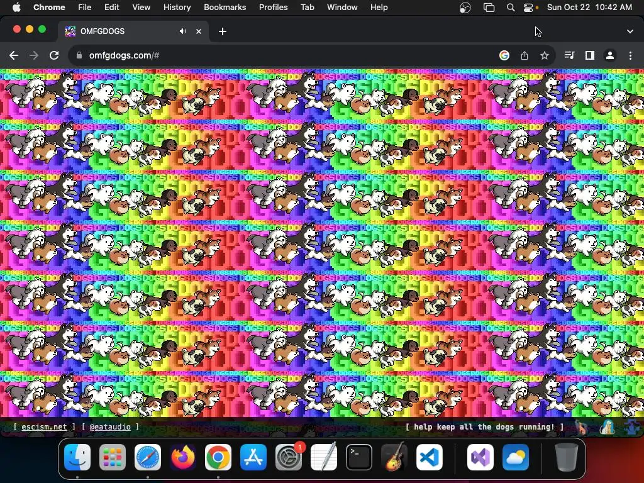The image size is (644, 483).
Task: Open Spotlight search in the menu bar
Action: 511,8
